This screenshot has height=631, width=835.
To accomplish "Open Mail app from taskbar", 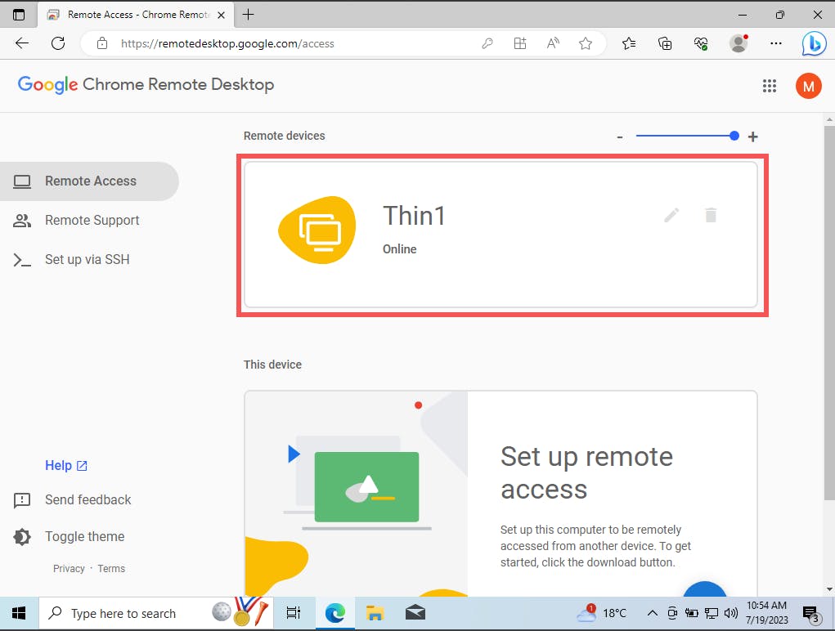I will (415, 614).
